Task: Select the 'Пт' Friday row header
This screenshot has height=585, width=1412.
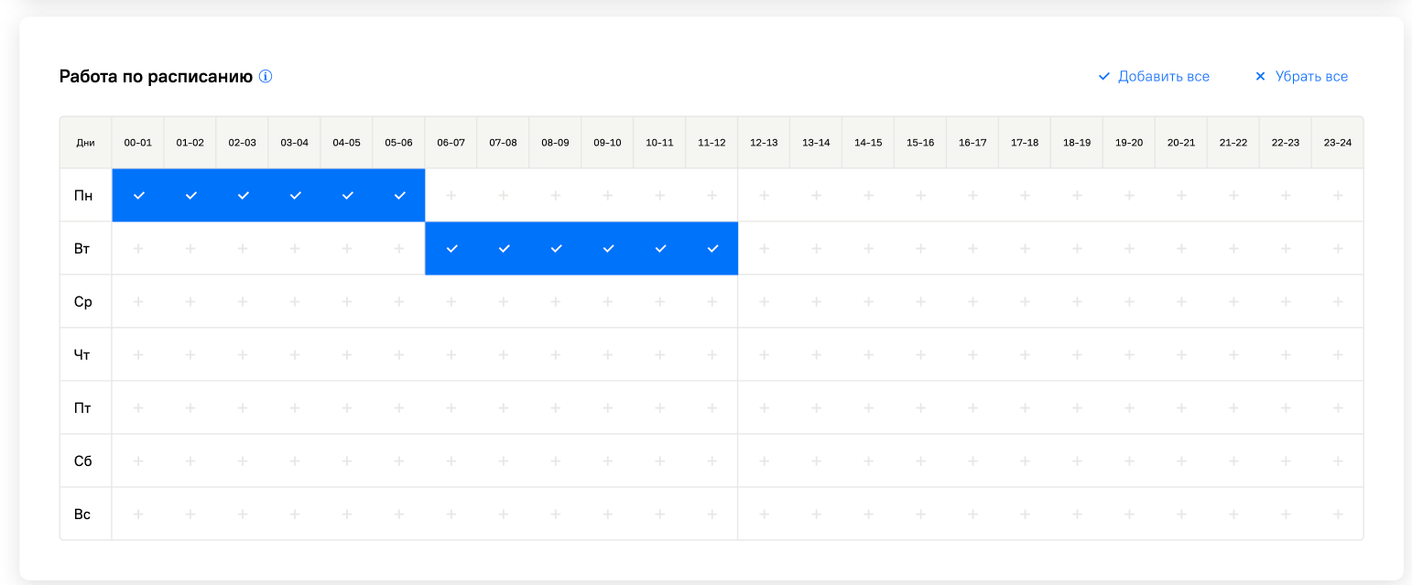Action: [83, 408]
